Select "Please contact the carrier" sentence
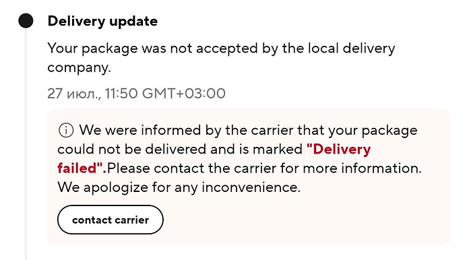Viewport: 465px width, 260px height. [x=264, y=168]
